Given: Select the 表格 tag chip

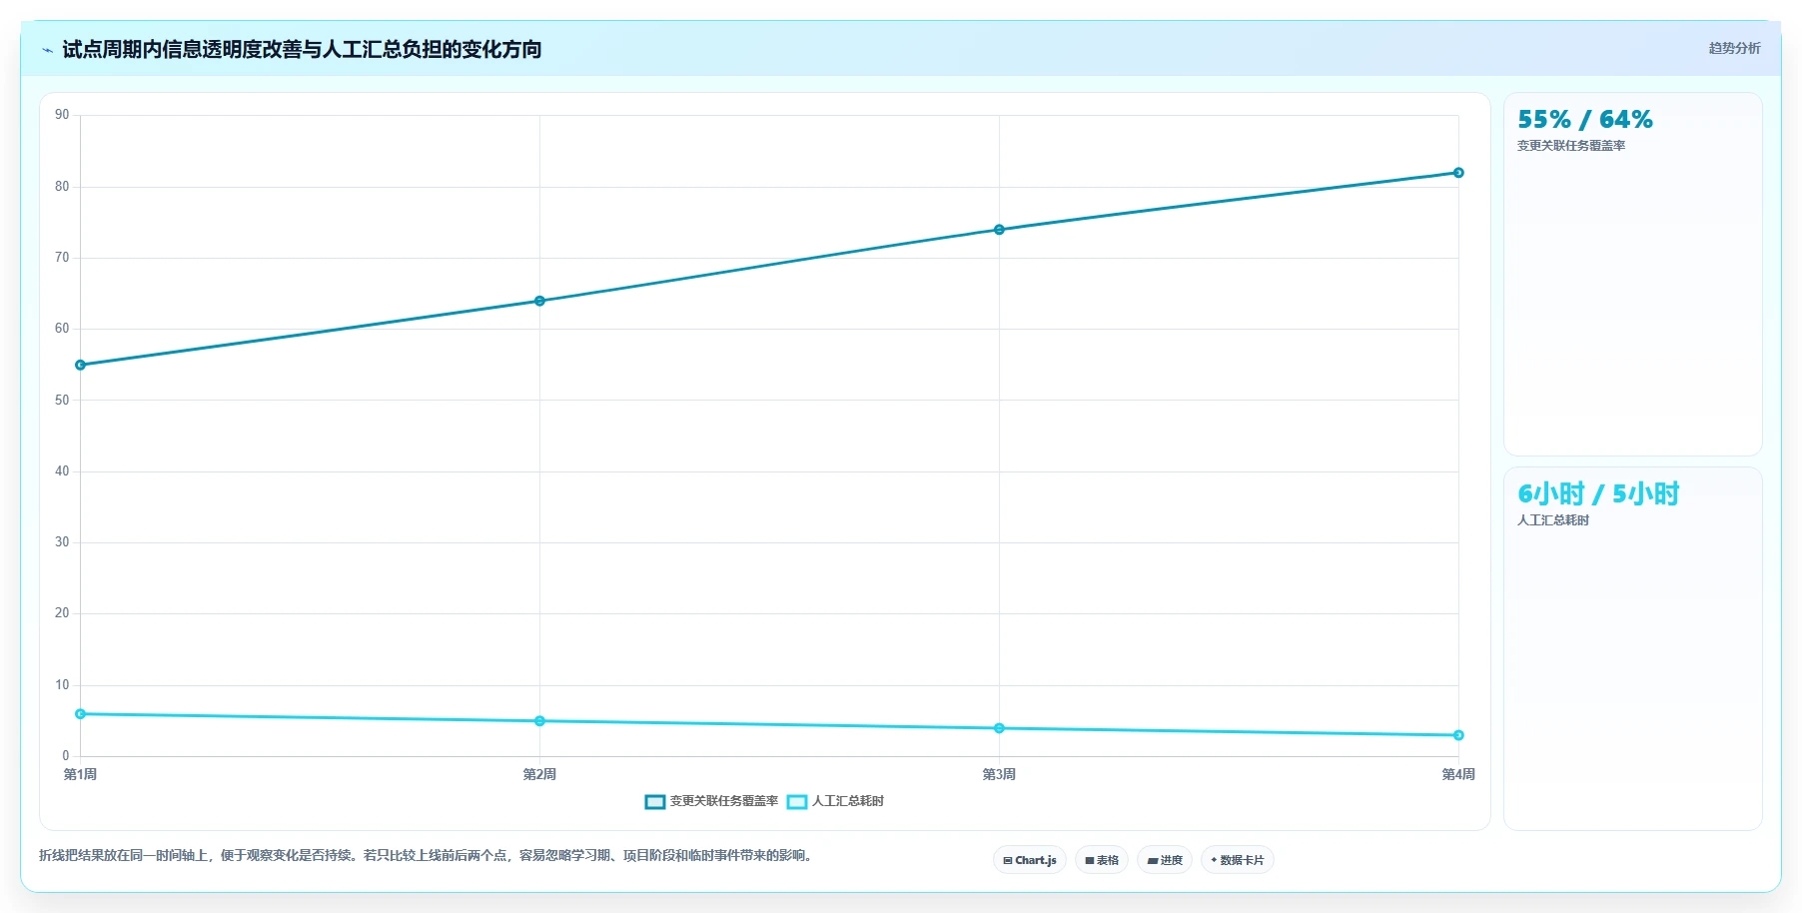Looking at the screenshot, I should (x=1102, y=860).
